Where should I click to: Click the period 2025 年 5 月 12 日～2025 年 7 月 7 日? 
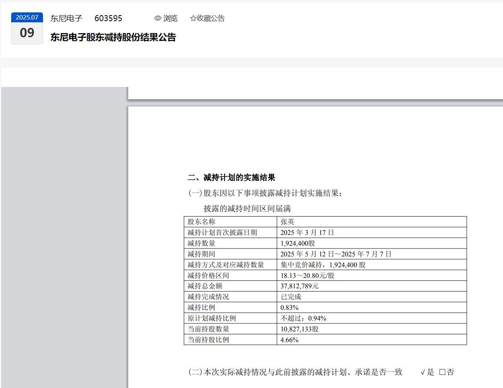tap(336, 254)
